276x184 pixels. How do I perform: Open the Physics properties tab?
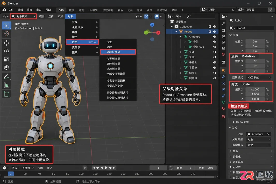point(223,90)
